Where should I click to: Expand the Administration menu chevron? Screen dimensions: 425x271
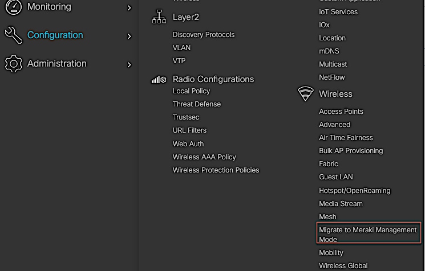point(129,65)
